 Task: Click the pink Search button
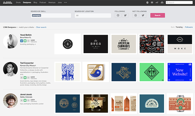[x=157, y=15]
